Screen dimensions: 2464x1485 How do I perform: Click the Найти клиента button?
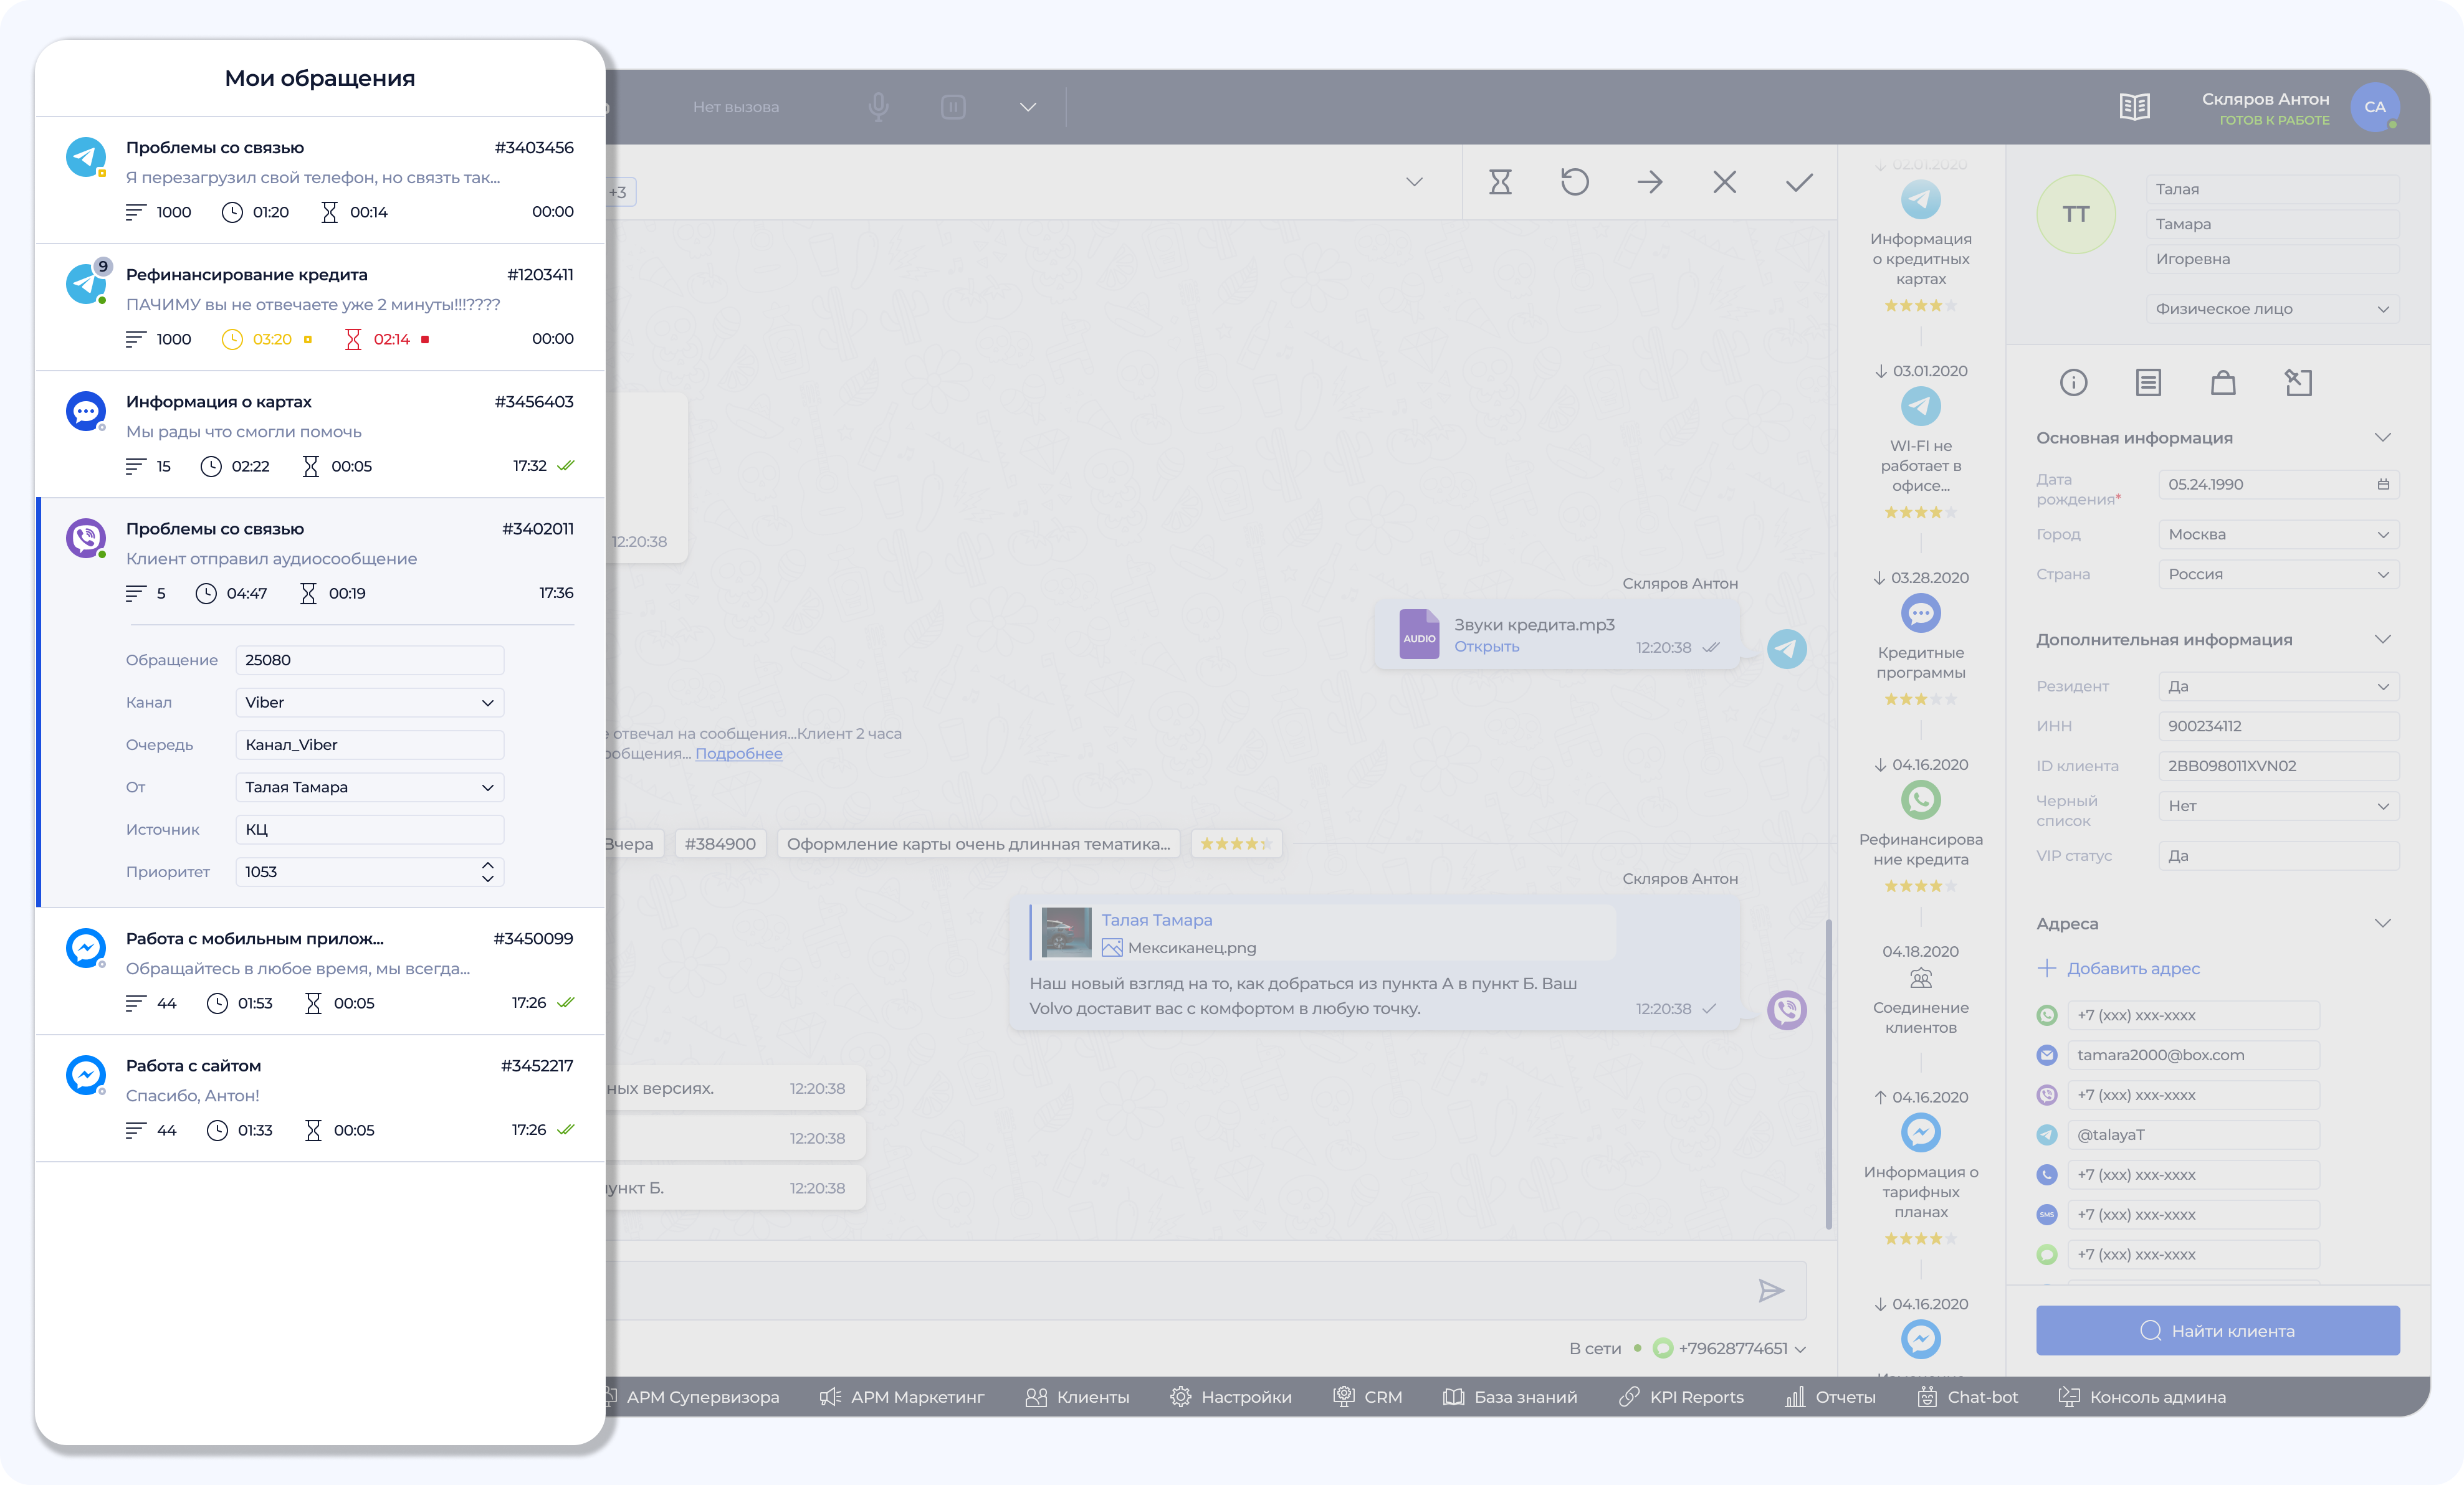pos(2217,1331)
